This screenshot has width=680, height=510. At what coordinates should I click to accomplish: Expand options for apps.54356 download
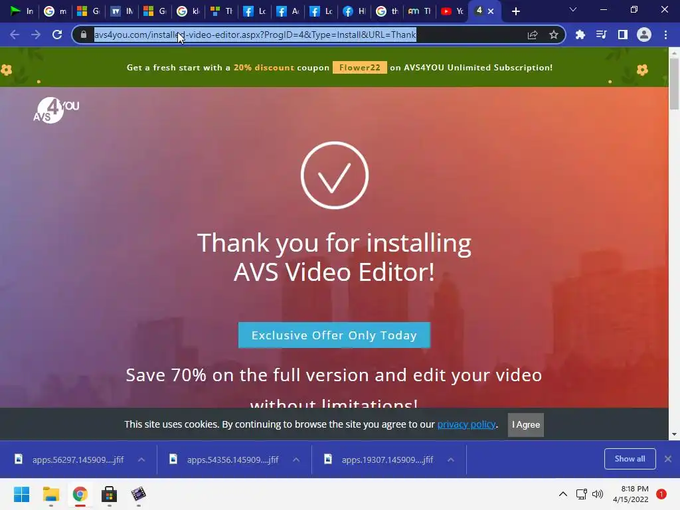[x=296, y=460]
